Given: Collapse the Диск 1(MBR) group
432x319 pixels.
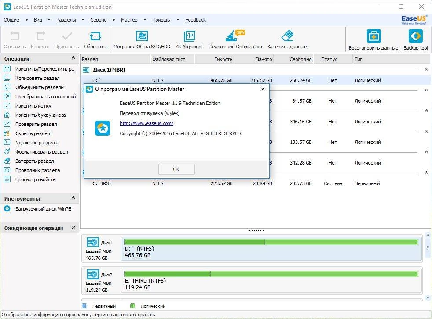Looking at the screenshot, I should tap(426, 69).
